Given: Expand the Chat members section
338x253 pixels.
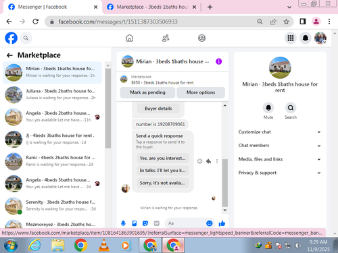Looking at the screenshot, I should coord(279,146).
